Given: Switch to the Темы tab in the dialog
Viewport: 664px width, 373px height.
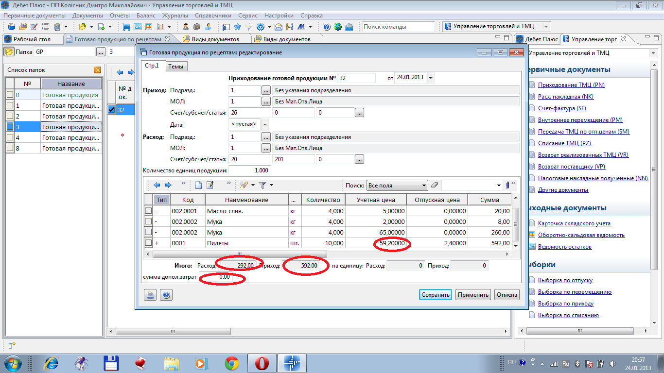Looking at the screenshot, I should tap(175, 67).
